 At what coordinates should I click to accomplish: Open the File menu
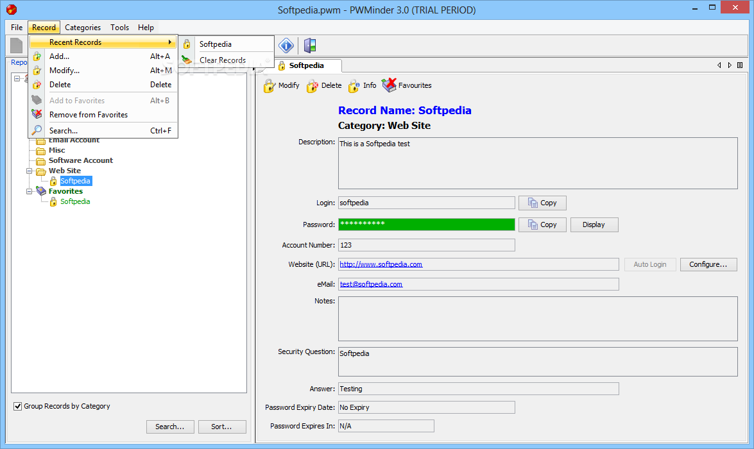17,28
